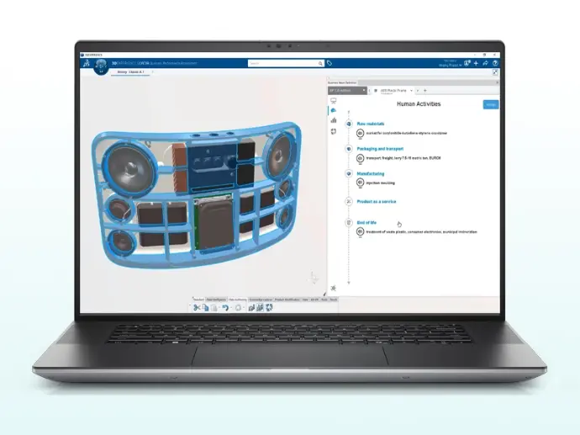580x435 pixels.
Task: Switch to the AR-VR action bar tab
Action: (314, 300)
